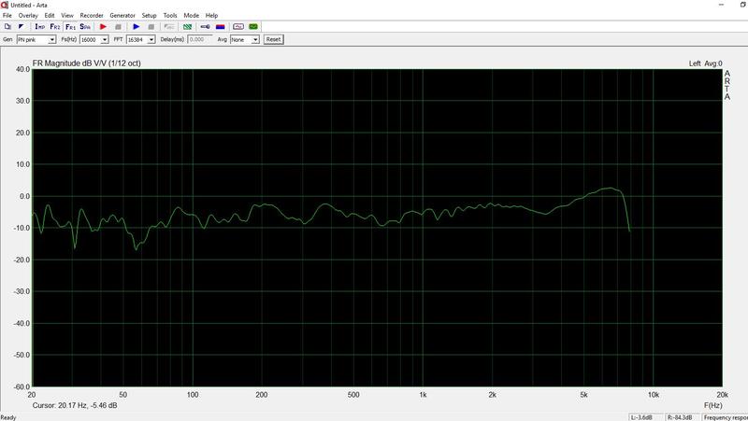Click the green striped overlay icon
The width and height of the screenshot is (748, 421).
point(188,27)
